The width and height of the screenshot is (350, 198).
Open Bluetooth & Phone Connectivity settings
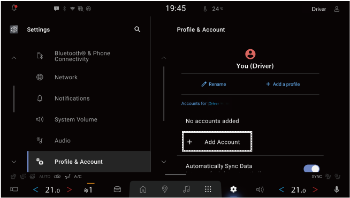[x=89, y=56]
